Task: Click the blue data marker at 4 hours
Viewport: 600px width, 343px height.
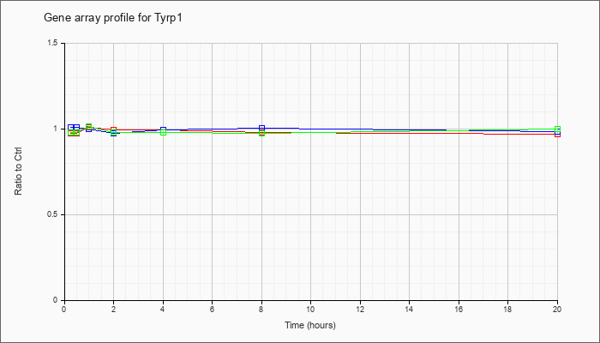Action: point(164,129)
